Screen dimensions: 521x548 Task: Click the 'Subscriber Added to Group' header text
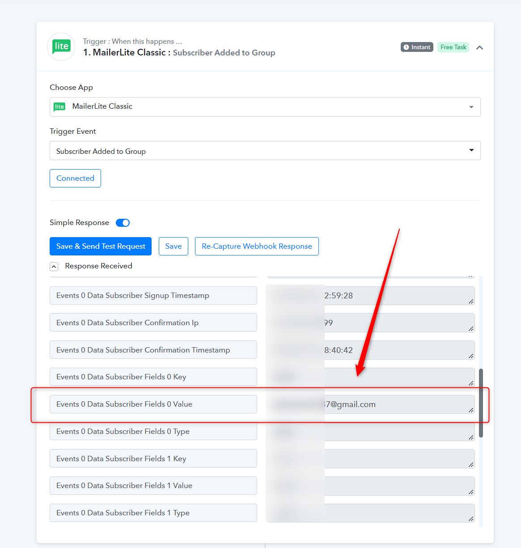pyautogui.click(x=224, y=53)
